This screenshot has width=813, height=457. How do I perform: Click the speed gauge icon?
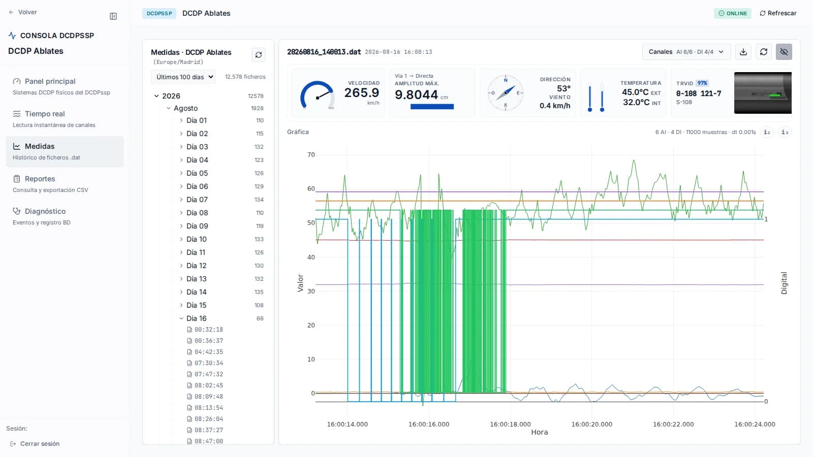(317, 94)
